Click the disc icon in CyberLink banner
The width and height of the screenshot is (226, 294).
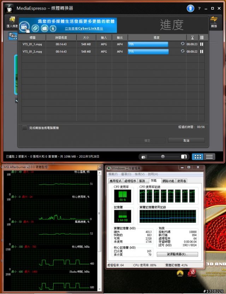click(35, 28)
